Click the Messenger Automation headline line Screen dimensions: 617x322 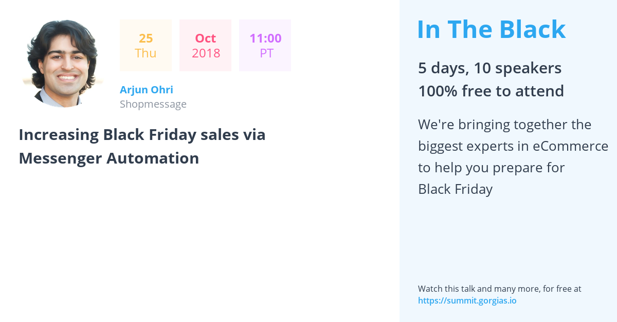pos(109,158)
